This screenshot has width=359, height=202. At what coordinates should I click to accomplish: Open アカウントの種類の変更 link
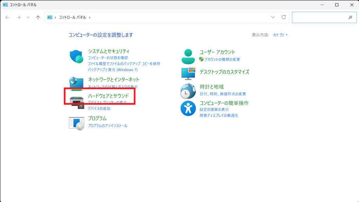[222, 59]
